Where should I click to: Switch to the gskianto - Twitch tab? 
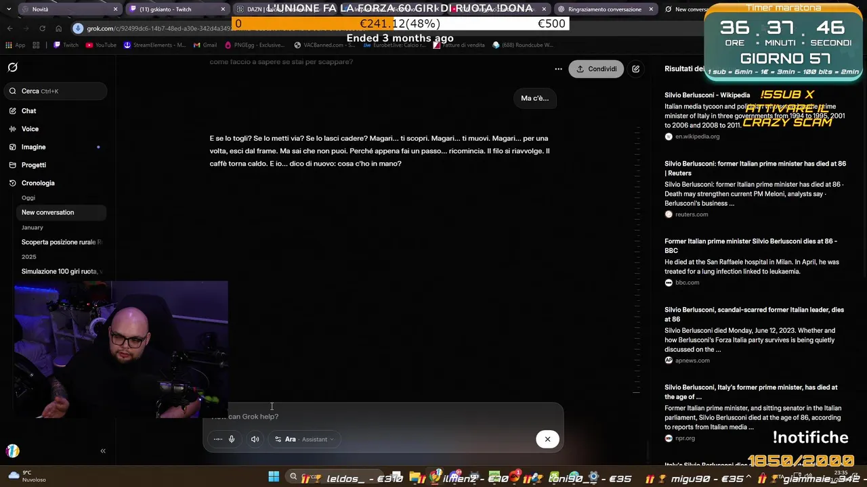pyautogui.click(x=176, y=9)
